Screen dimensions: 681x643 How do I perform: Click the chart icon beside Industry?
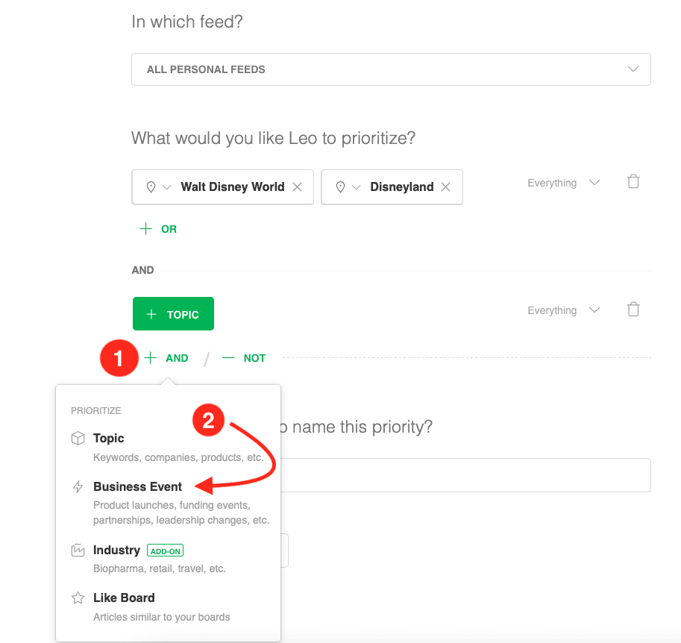[78, 551]
